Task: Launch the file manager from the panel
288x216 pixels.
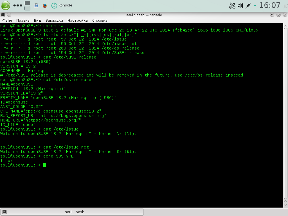Action: (36, 6)
